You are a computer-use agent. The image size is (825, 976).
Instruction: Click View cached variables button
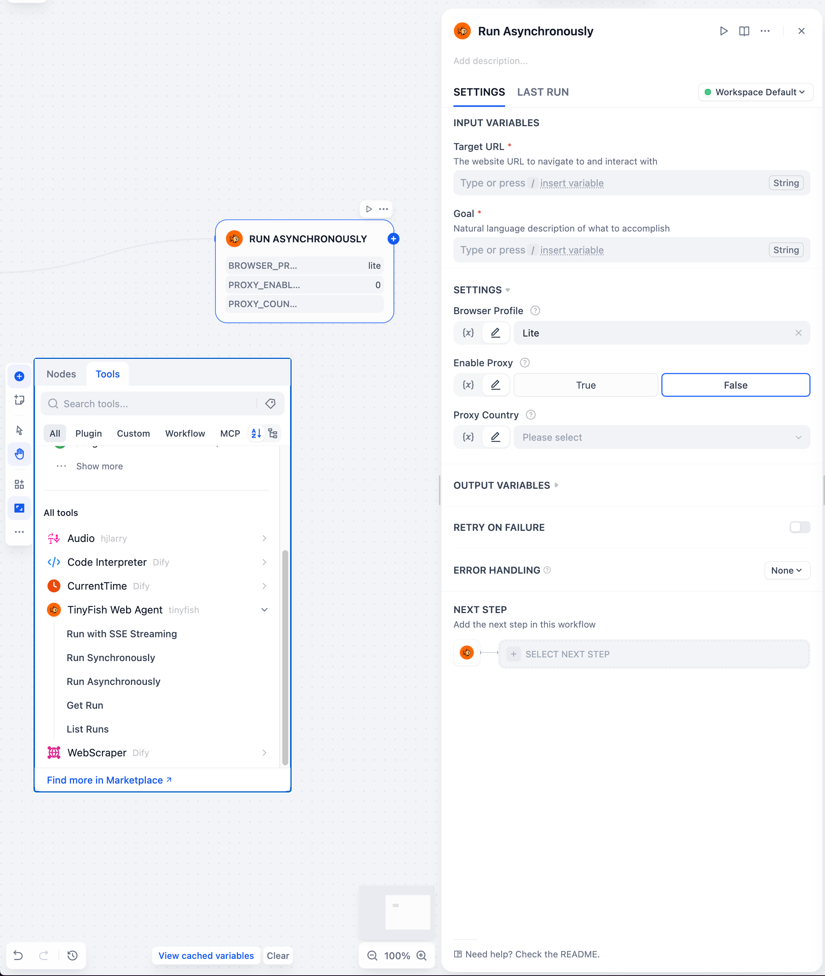point(206,956)
